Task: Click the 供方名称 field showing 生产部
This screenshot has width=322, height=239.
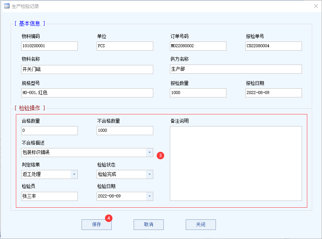Action: click(x=236, y=69)
